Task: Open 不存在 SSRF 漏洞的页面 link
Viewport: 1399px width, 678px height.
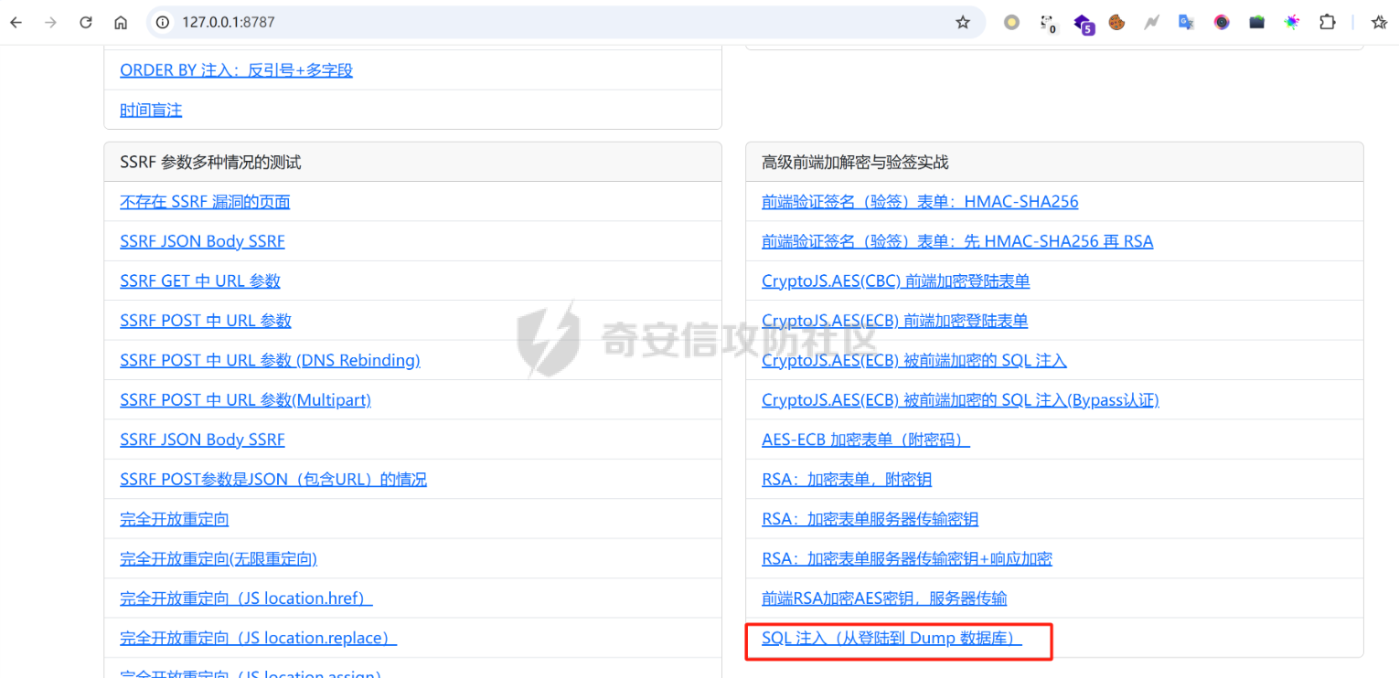Action: [x=205, y=202]
